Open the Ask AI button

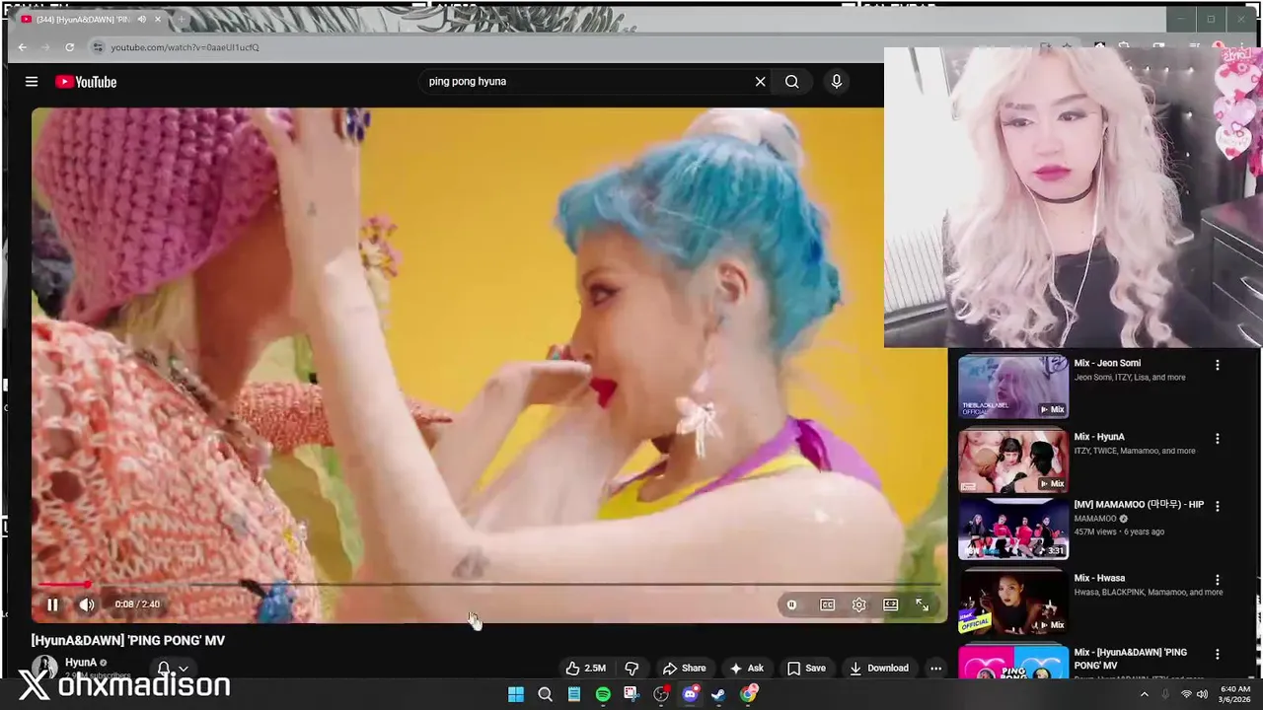click(746, 668)
